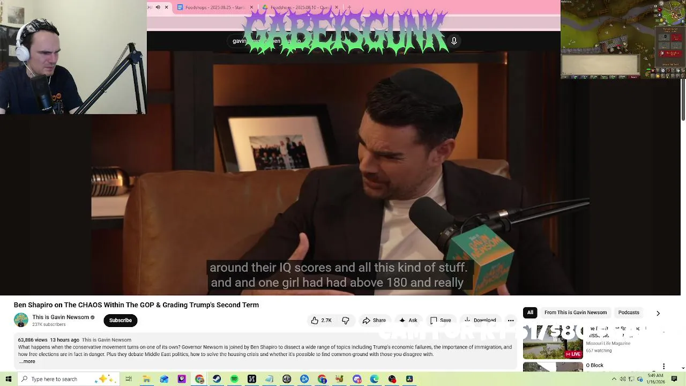The width and height of the screenshot is (686, 386).
Task: Save video to a playlist
Action: click(x=441, y=320)
